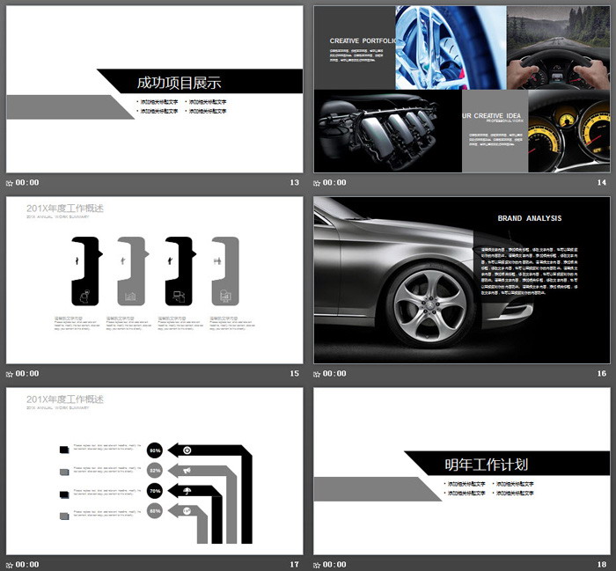The height and width of the screenshot is (571, 616).
Task: Open slide 14 creative portfolio collage
Action: pyautogui.click(x=462, y=89)
